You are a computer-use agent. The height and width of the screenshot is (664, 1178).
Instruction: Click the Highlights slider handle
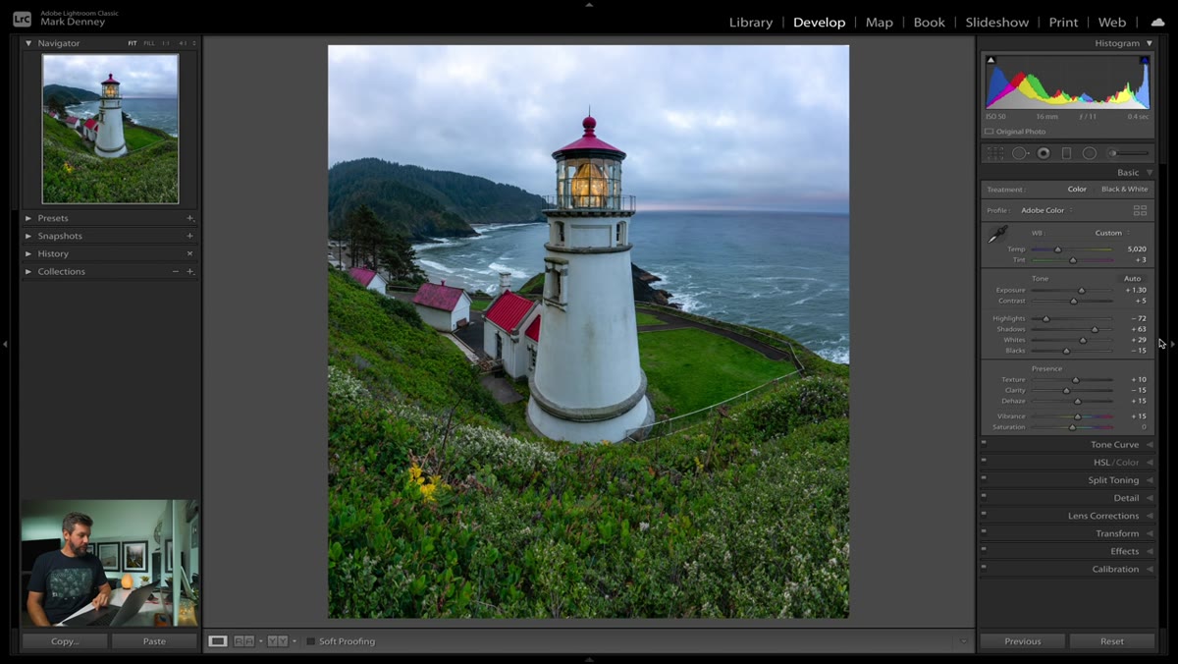[1046, 319]
